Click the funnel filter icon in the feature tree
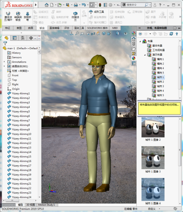The width and height of the screenshot is (183, 212). [5, 43]
